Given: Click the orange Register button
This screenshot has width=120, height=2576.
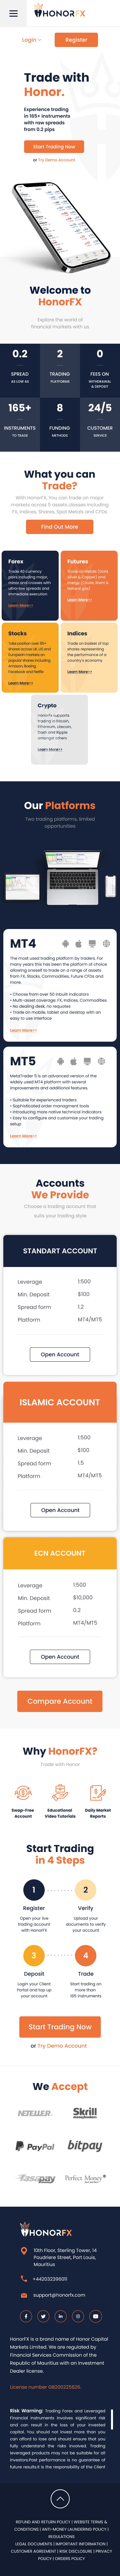Looking at the screenshot, I should (x=76, y=40).
